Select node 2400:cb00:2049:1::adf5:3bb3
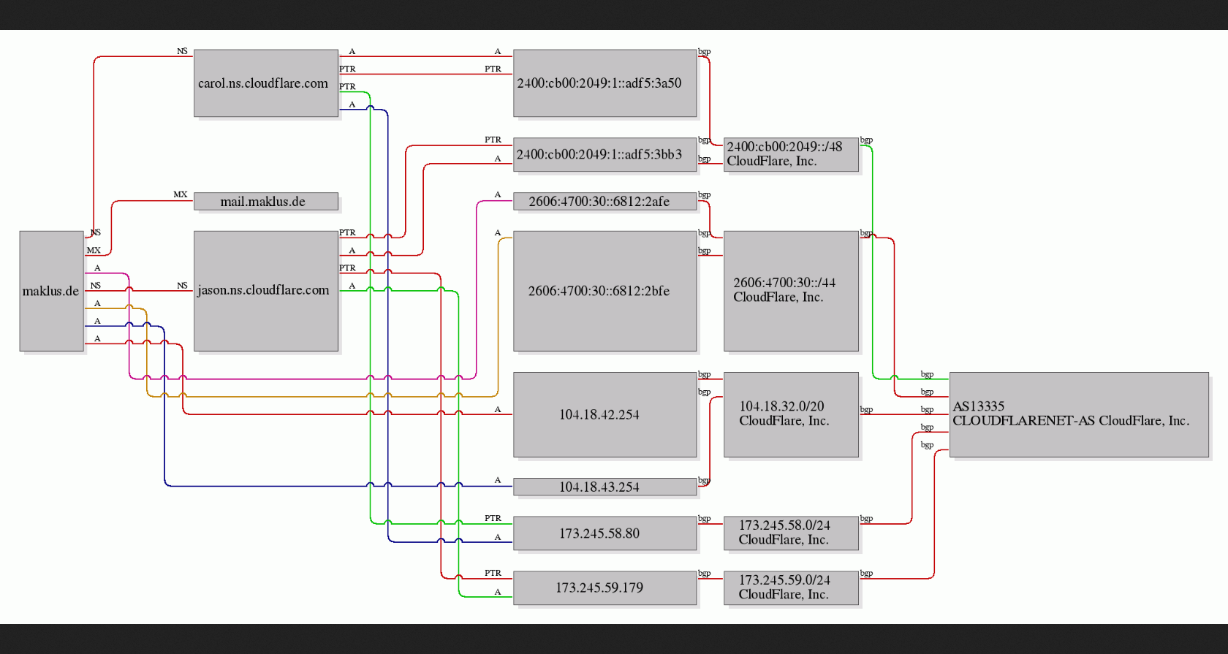Image resolution: width=1228 pixels, height=654 pixels. 604,155
